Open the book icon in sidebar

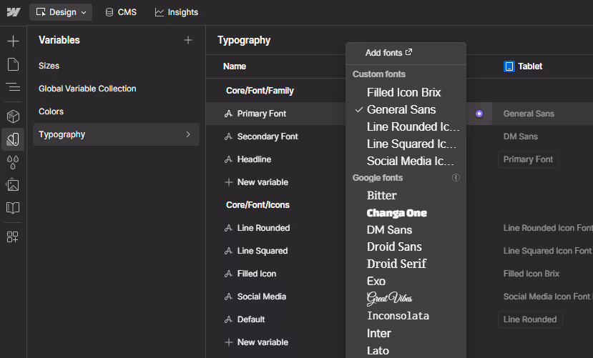point(14,208)
